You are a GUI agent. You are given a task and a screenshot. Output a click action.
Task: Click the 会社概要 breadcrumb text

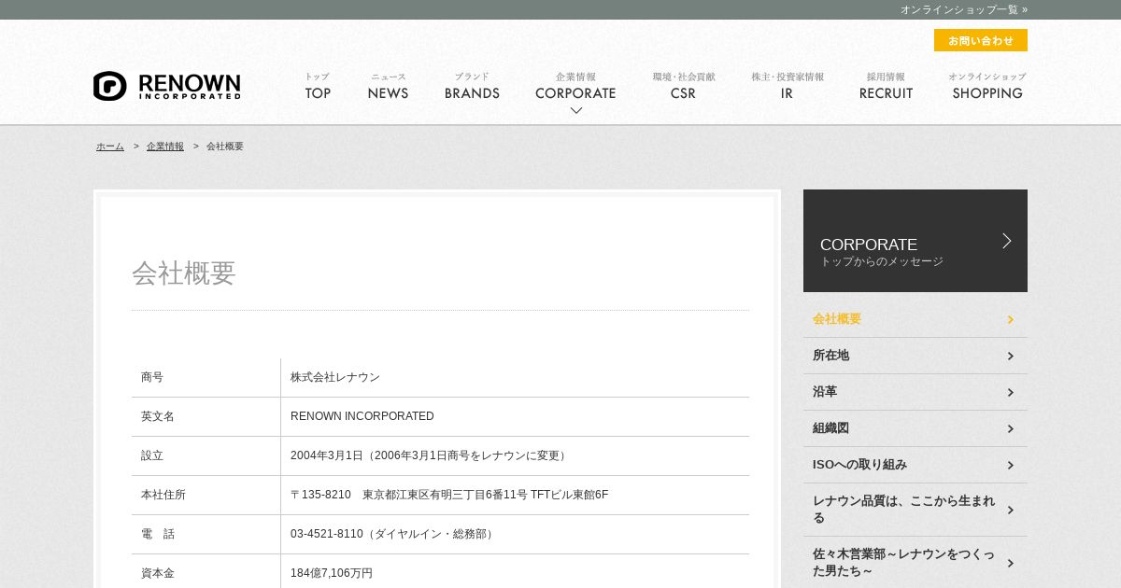coord(225,147)
